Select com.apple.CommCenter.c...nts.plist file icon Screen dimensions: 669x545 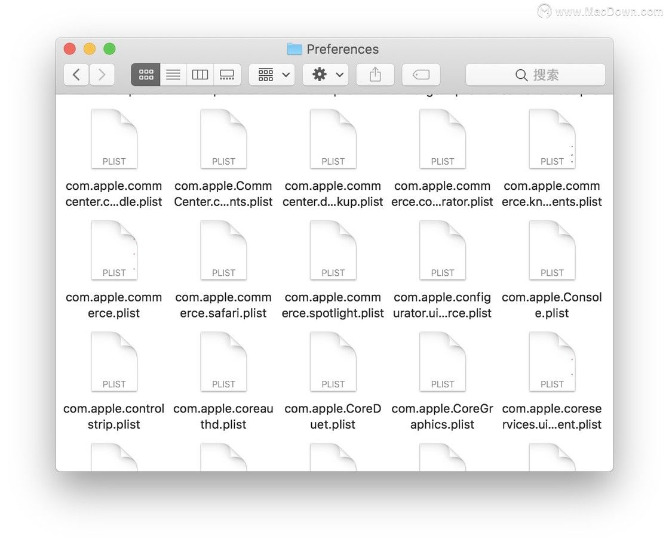point(223,138)
